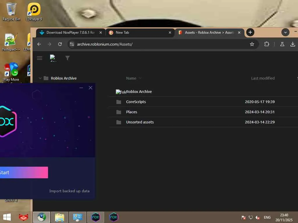Screen dimensions: 298x223
Task: Close the New Tab tab
Action: (170, 33)
